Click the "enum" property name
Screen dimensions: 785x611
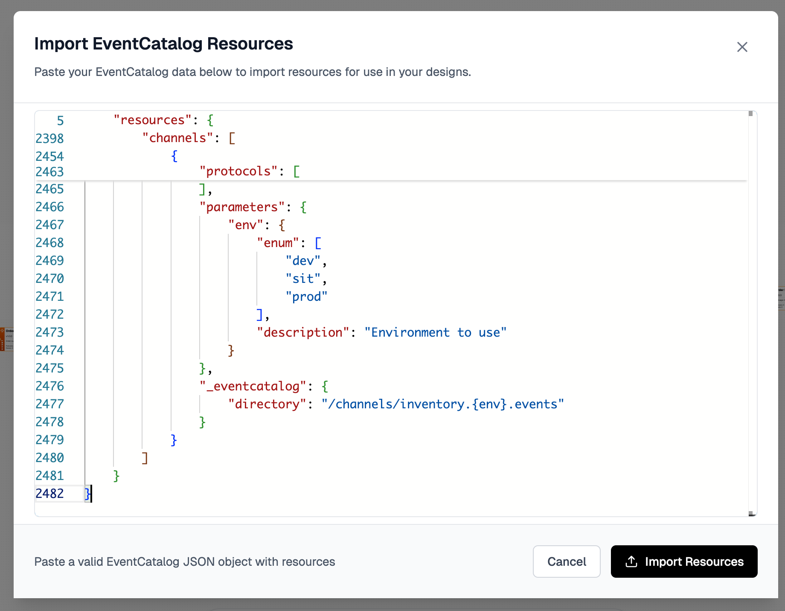click(278, 243)
